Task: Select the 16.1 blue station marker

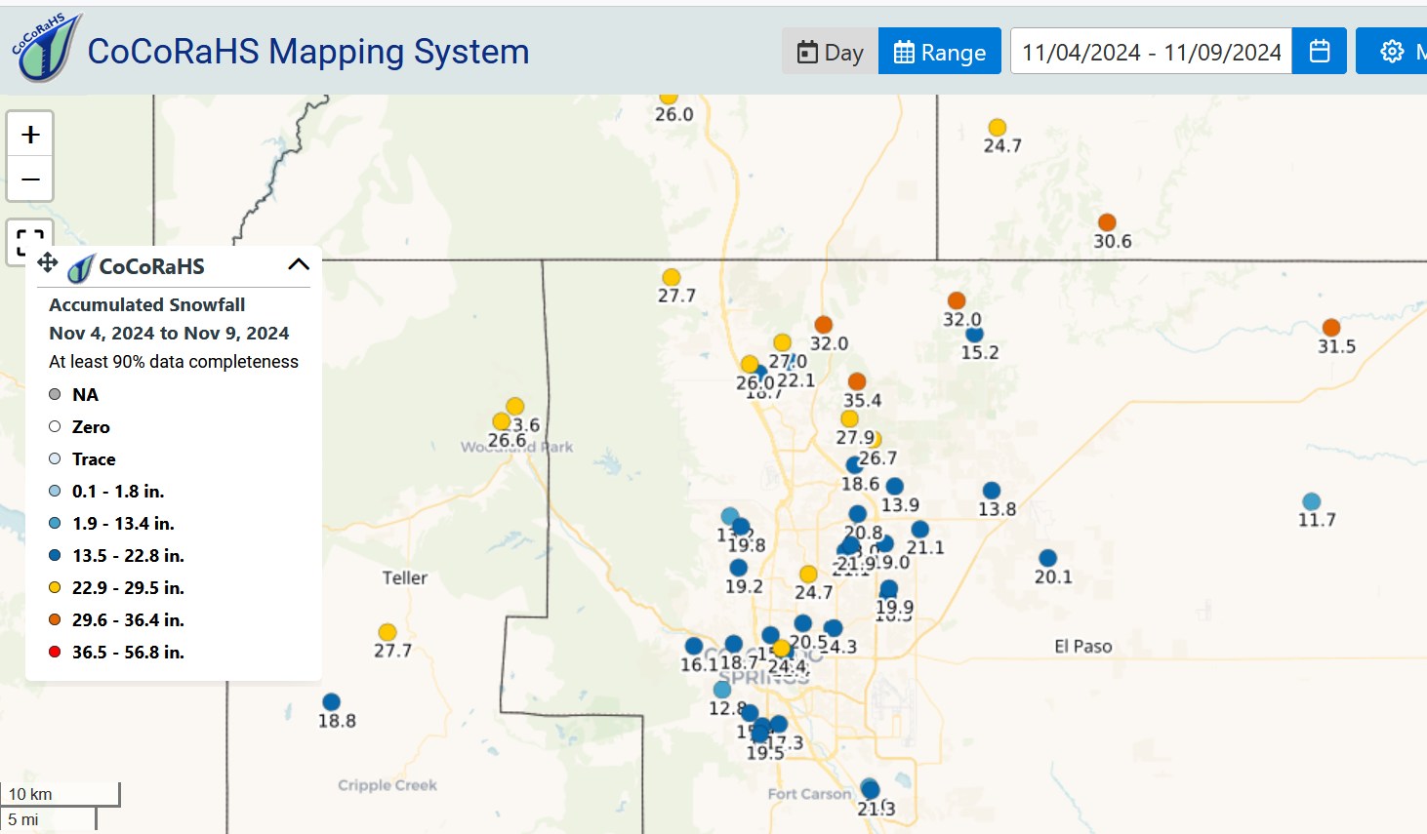Action: click(x=694, y=646)
